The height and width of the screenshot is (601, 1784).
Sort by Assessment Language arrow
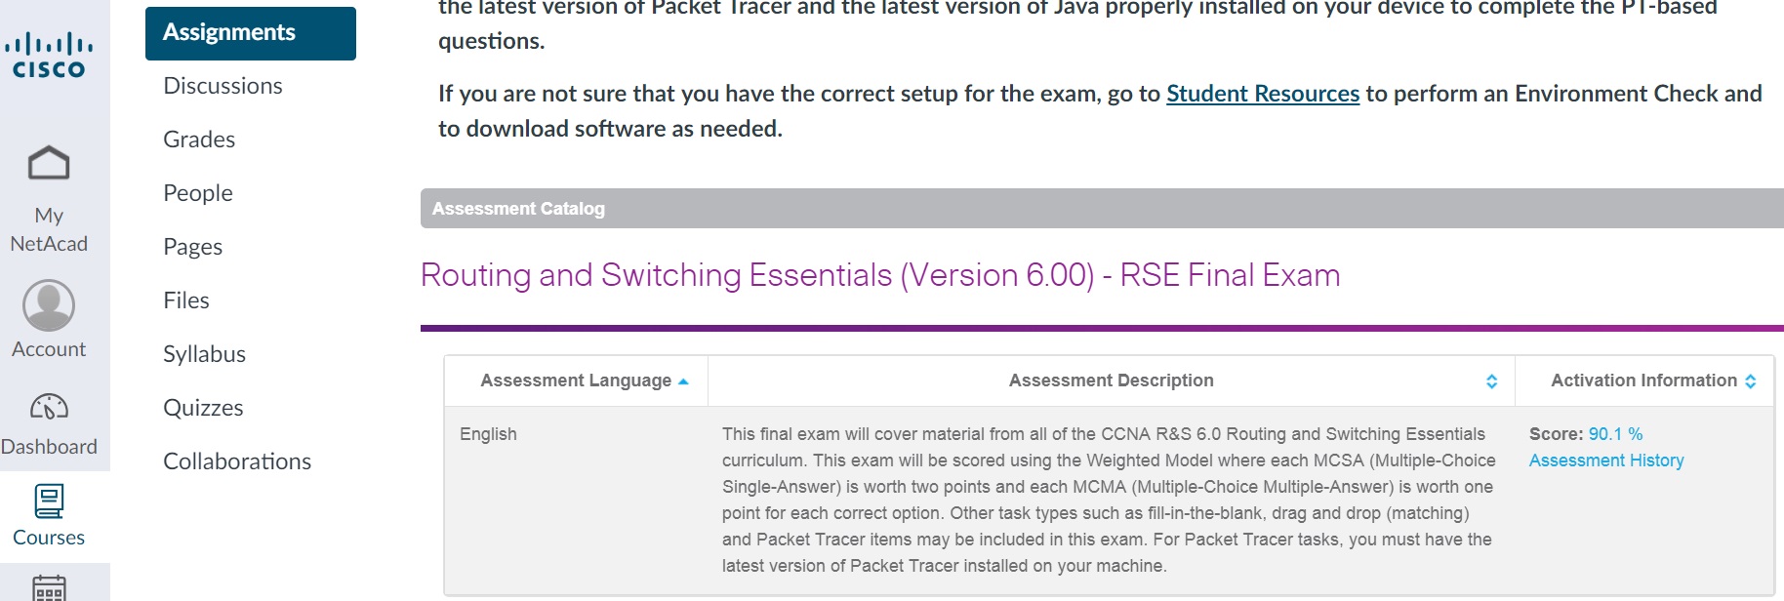click(x=683, y=381)
